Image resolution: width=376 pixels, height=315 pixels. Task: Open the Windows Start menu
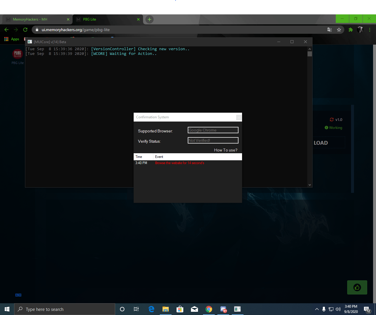[x=7, y=309]
